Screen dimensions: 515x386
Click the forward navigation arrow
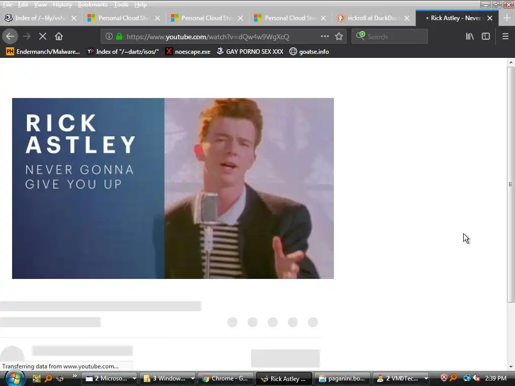coord(27,36)
